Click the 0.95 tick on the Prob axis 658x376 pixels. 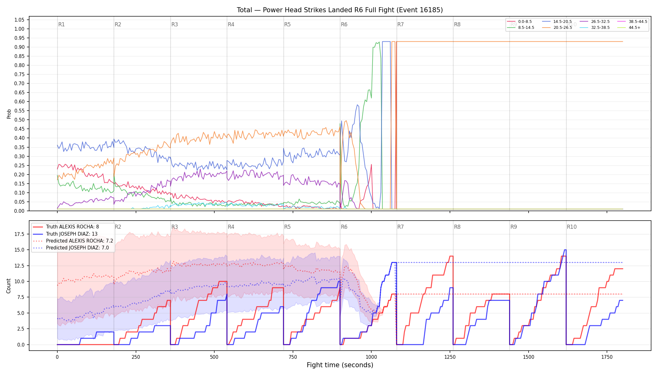coord(19,38)
